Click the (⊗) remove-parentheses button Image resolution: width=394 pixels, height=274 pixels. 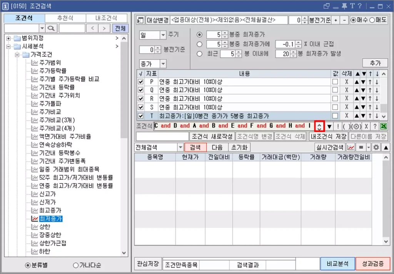356,126
